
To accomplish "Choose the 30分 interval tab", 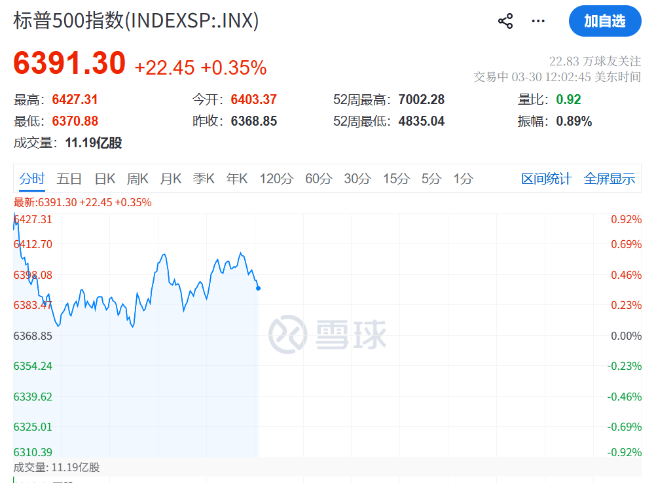I will pyautogui.click(x=357, y=179).
